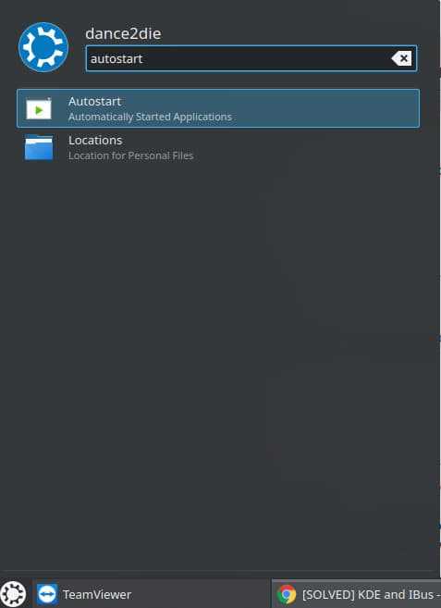
Task: Click the blue Locations folder icon
Action: tap(39, 147)
